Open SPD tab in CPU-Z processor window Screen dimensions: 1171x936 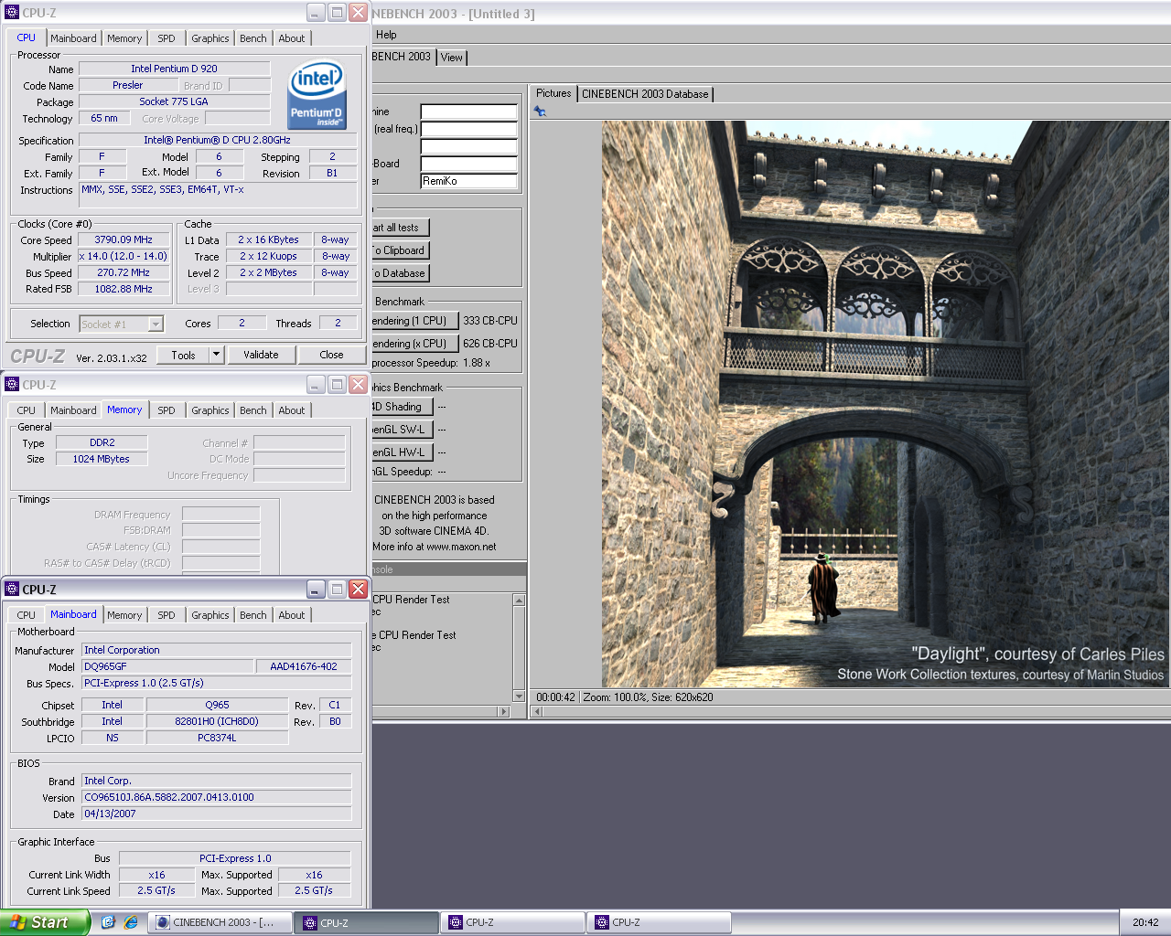click(167, 38)
